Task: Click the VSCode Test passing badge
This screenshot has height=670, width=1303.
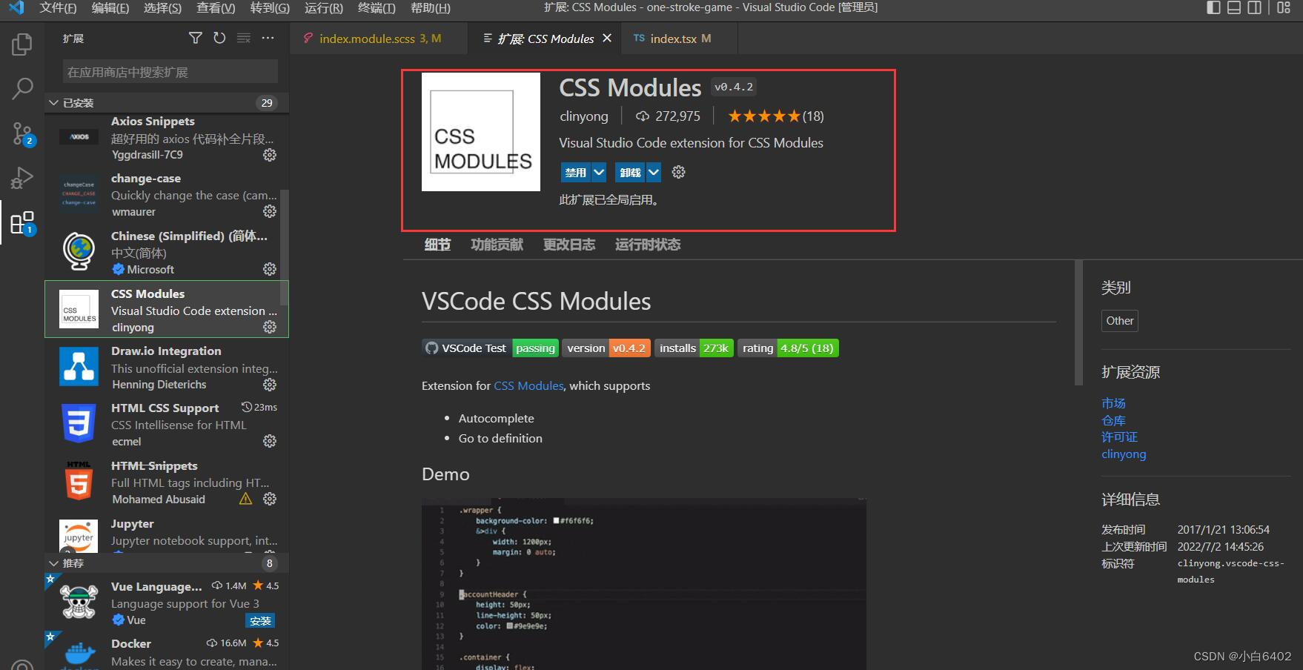Action: click(x=490, y=348)
